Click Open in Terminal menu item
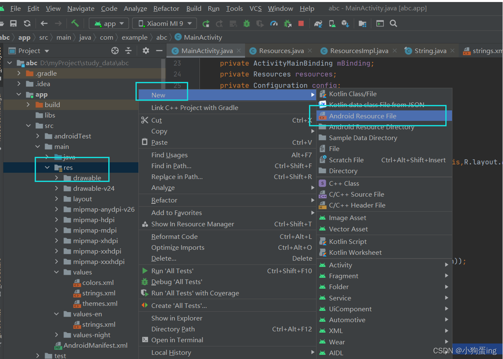 pos(227,340)
